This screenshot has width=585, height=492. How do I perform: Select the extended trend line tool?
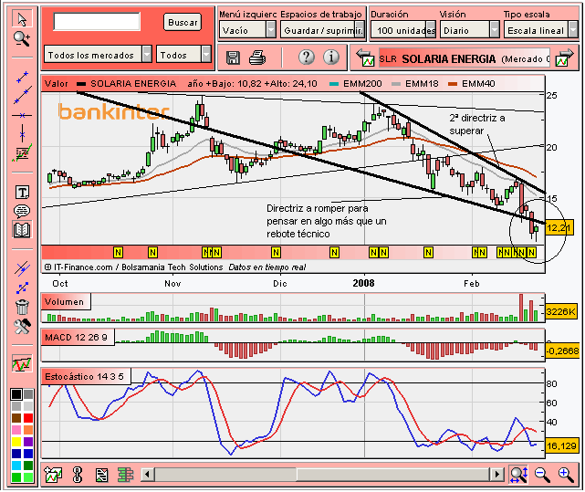(x=23, y=95)
